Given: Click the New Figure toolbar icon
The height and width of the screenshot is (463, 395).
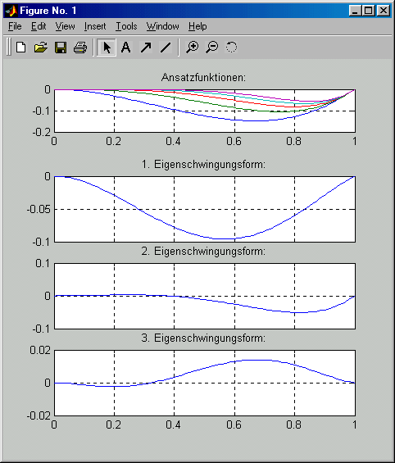Looking at the screenshot, I should coord(21,48).
